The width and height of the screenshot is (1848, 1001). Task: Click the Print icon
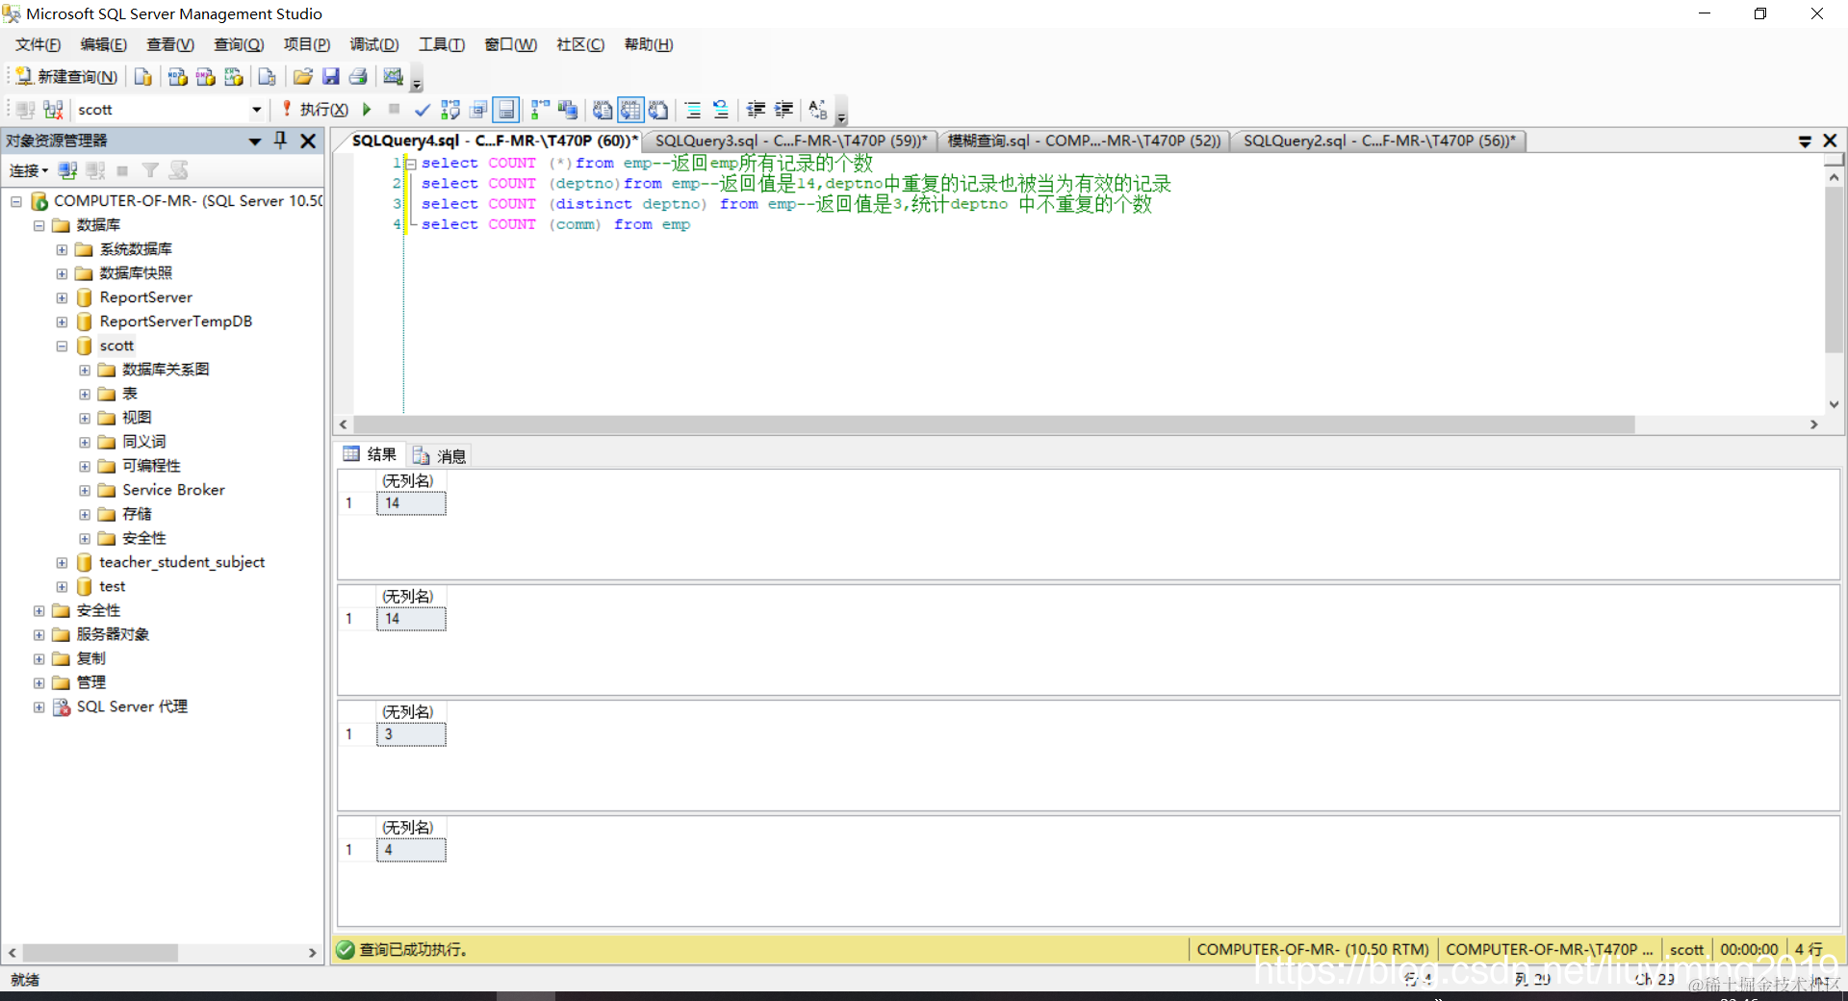click(x=358, y=76)
